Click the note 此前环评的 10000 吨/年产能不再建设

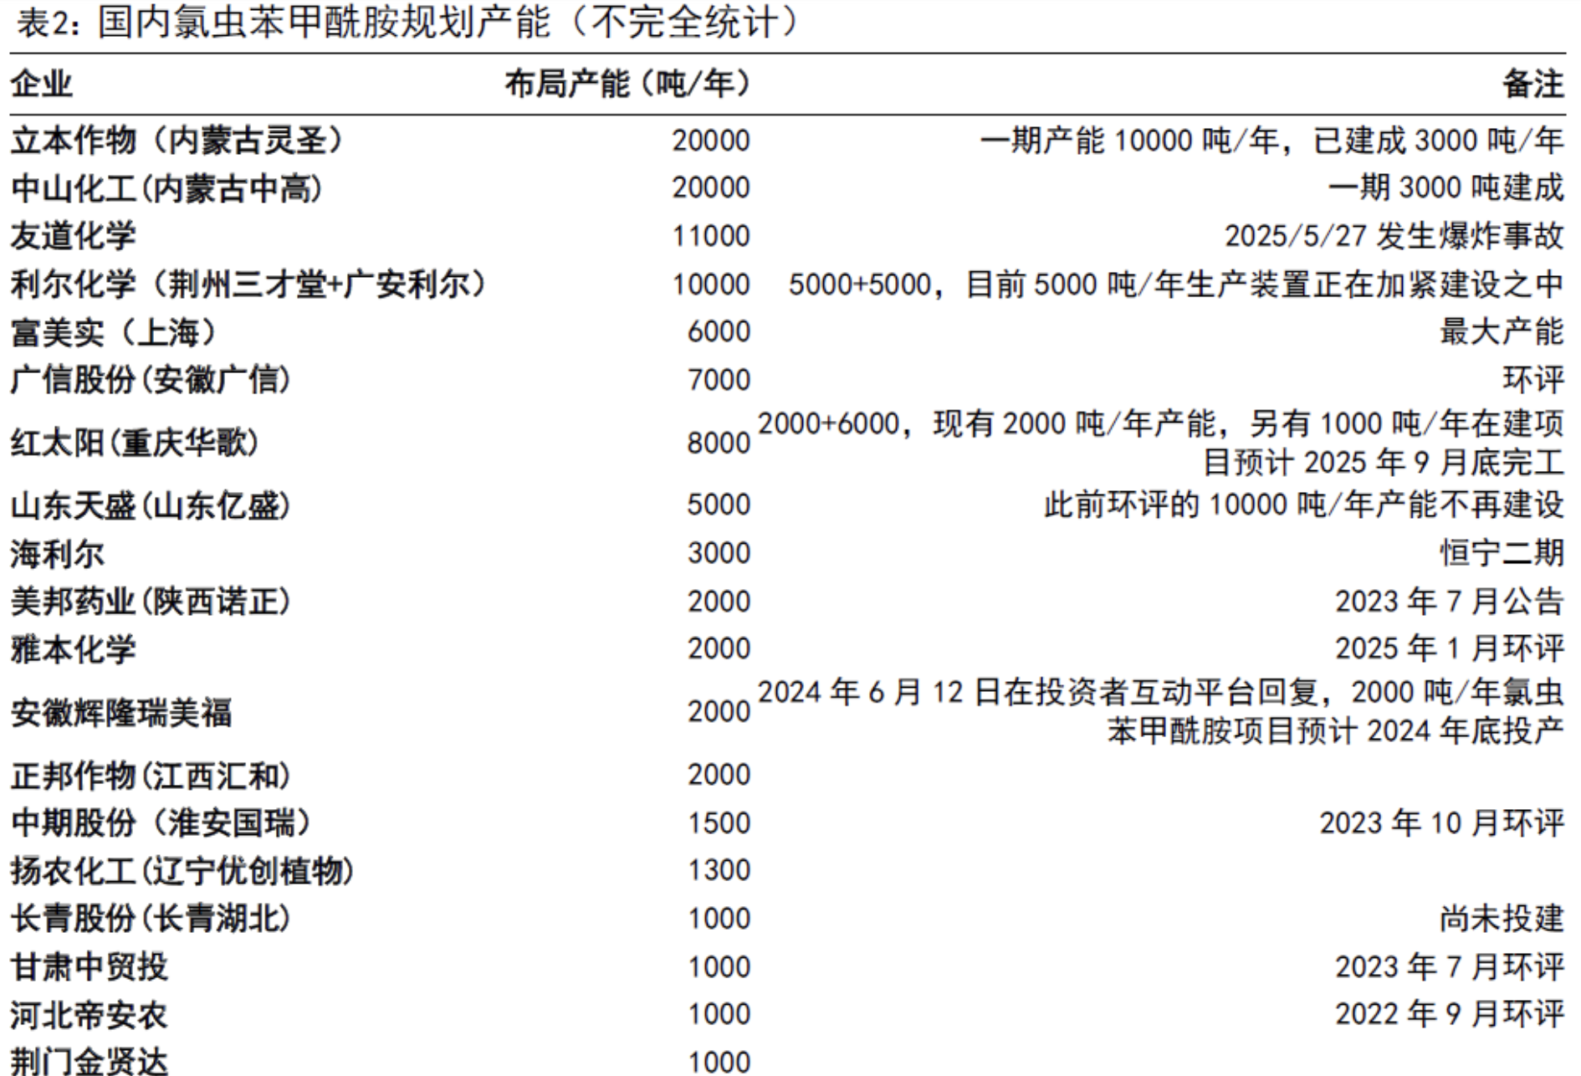point(1303,505)
